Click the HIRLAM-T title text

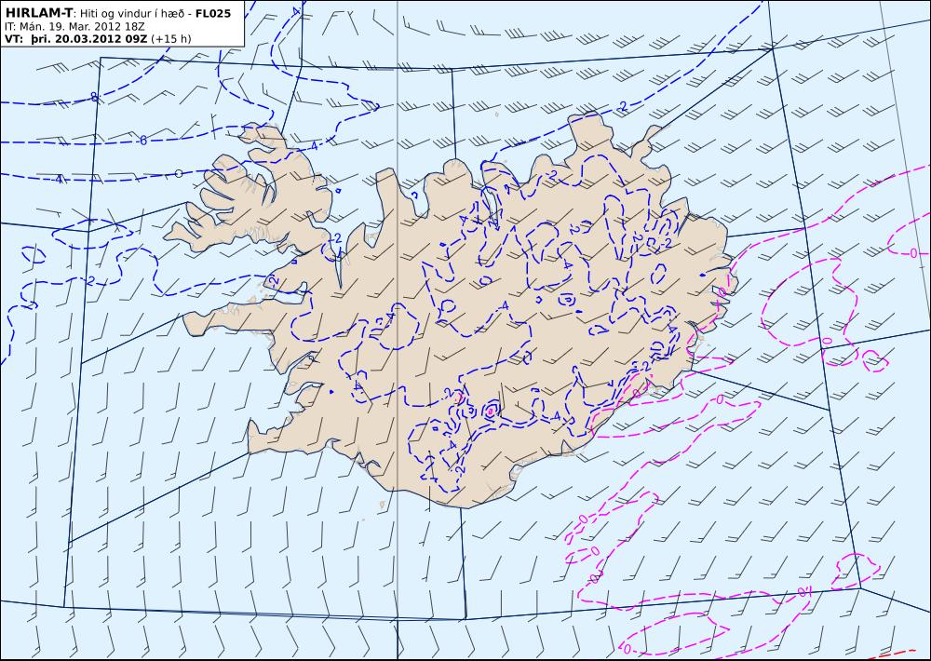click(38, 13)
